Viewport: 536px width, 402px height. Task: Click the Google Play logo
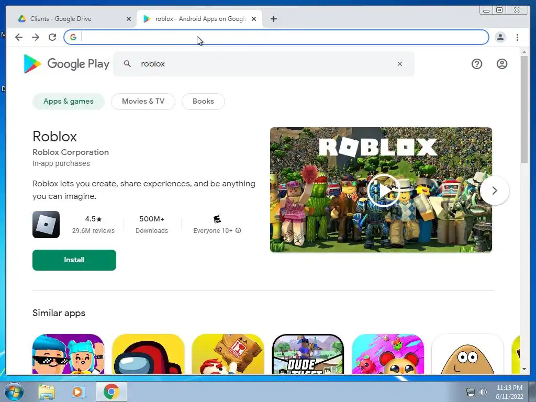point(66,63)
